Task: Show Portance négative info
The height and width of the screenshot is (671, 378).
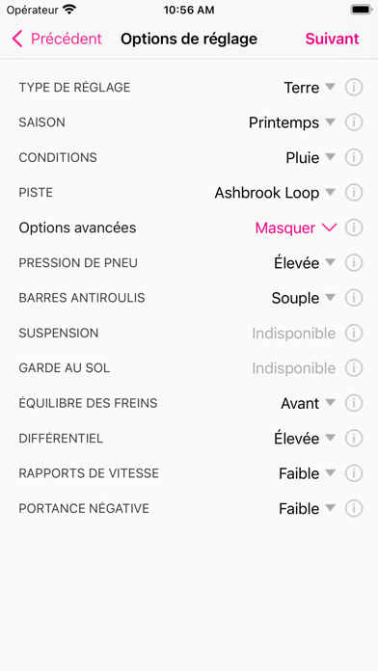Action: pyautogui.click(x=354, y=508)
